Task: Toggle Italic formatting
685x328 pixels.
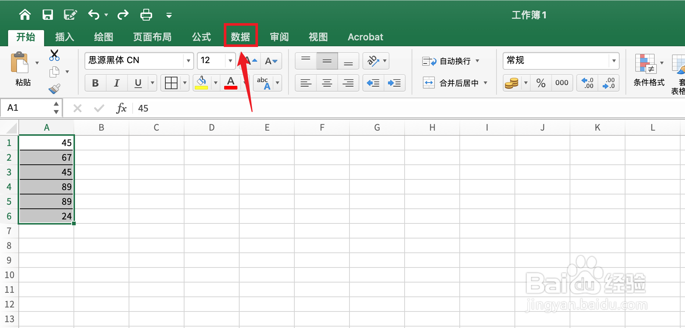Action: pos(117,83)
